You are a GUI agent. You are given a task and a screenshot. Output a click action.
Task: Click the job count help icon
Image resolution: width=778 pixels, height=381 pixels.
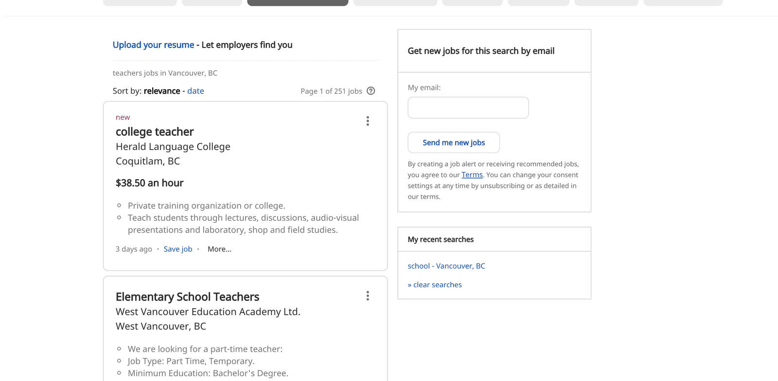coord(371,91)
